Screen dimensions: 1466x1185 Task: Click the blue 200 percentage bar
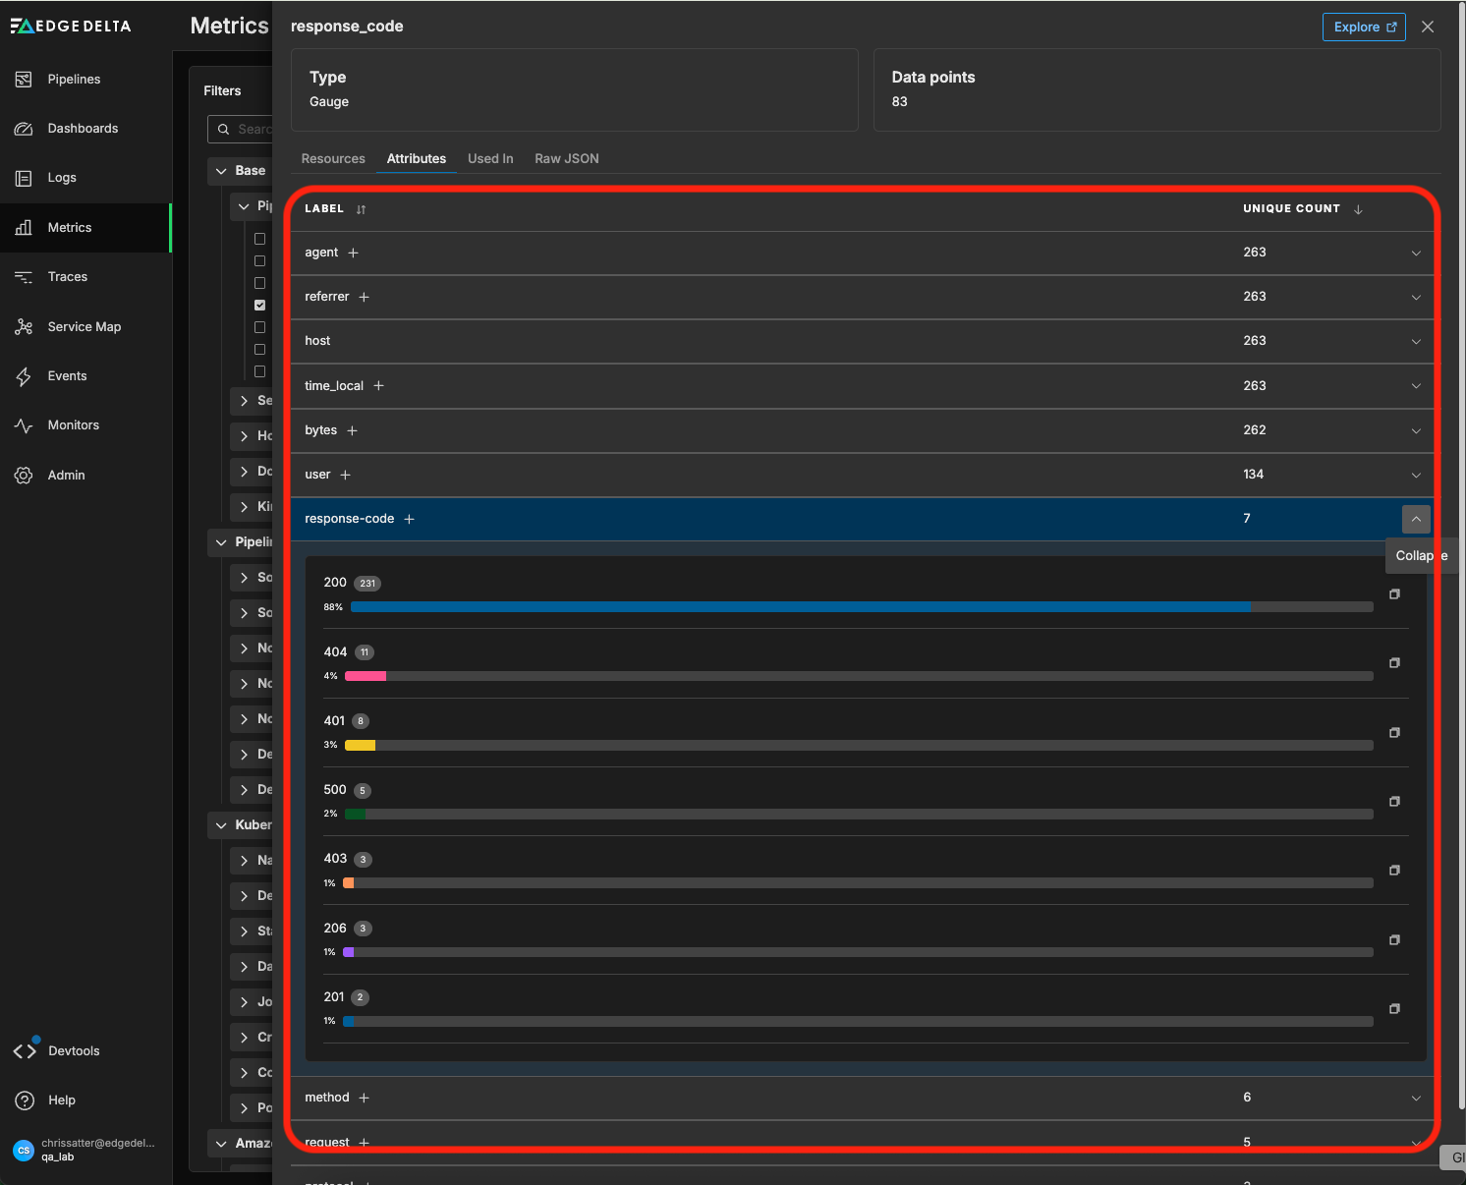click(x=800, y=607)
